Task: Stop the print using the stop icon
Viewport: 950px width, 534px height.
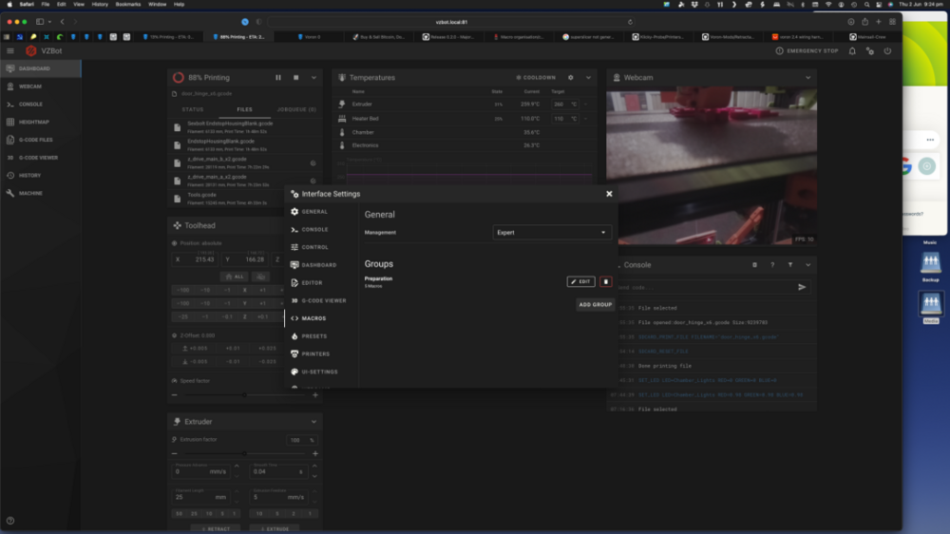Action: [x=295, y=78]
